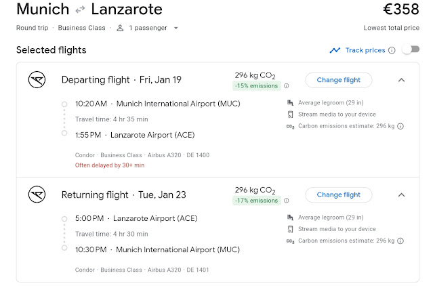Enable the Track prices toggle
Image resolution: width=433 pixels, height=286 pixels.
click(410, 50)
